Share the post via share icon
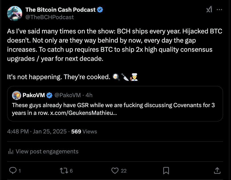This screenshot has width=231, height=180. [x=217, y=171]
